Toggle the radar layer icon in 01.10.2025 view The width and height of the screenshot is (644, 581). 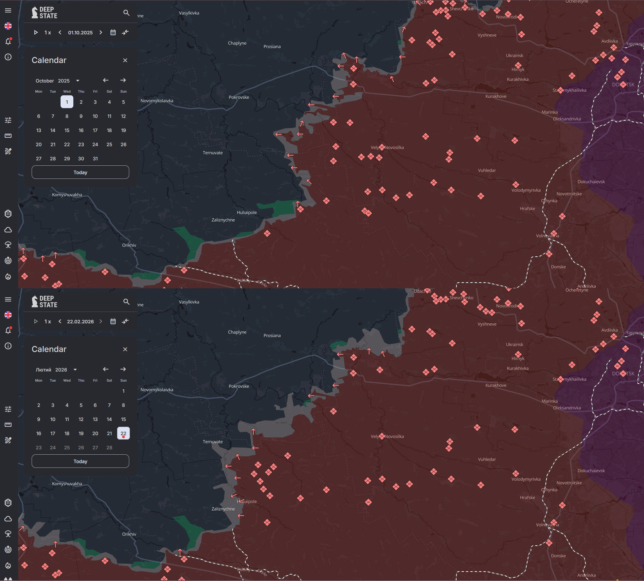pos(8,260)
